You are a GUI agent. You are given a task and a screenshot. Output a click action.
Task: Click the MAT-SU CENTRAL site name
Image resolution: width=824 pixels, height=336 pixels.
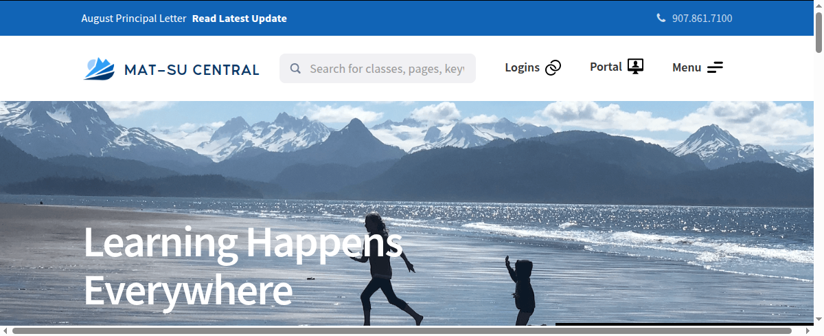192,69
